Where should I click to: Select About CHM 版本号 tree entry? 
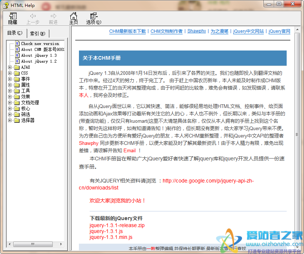tap(42, 49)
